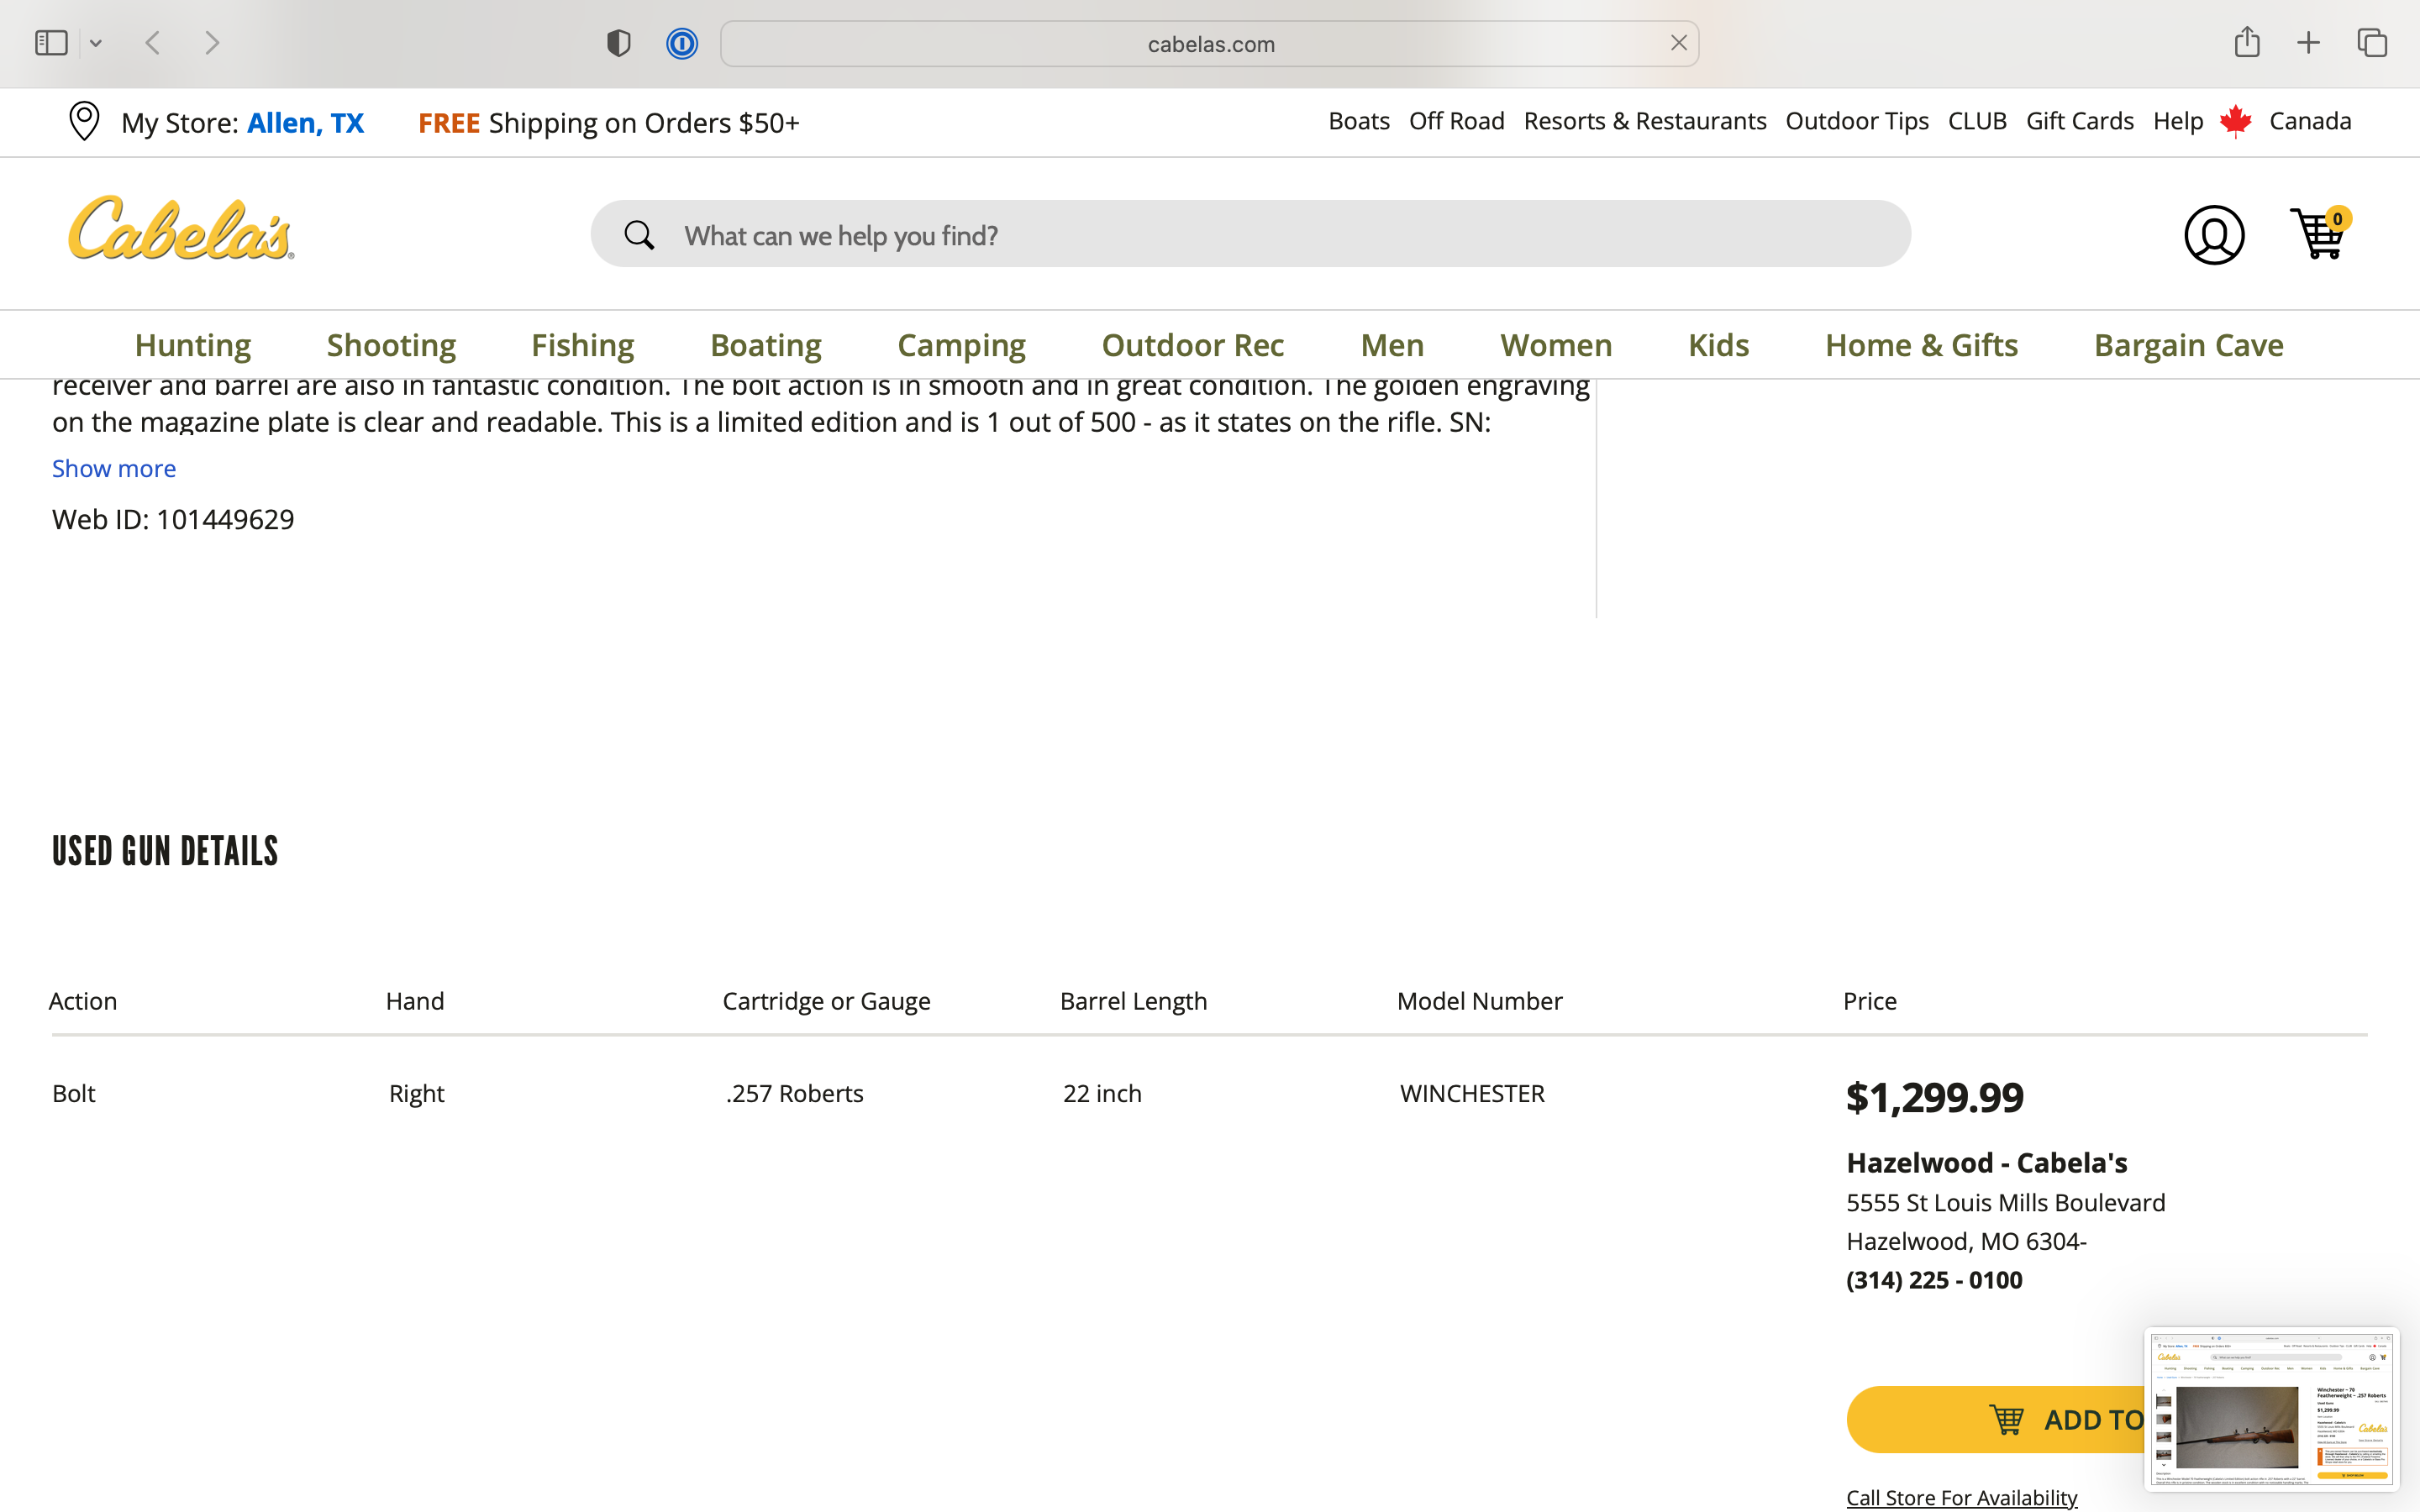Viewport: 2420px width, 1512px height.
Task: Click the store location pin icon
Action: tap(84, 121)
